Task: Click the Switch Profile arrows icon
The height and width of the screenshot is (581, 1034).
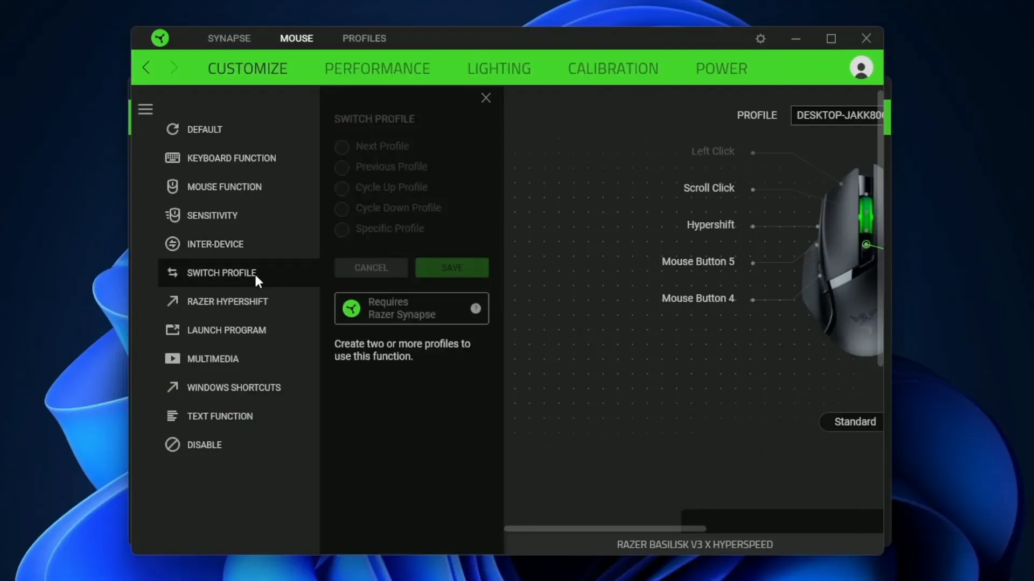Action: [x=172, y=273]
